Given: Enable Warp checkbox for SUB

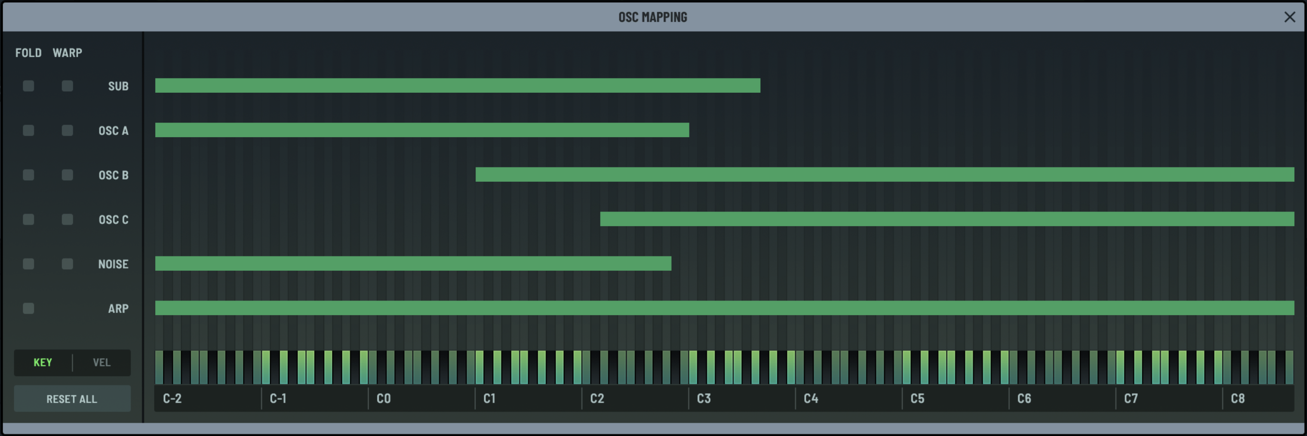Looking at the screenshot, I should click(67, 86).
